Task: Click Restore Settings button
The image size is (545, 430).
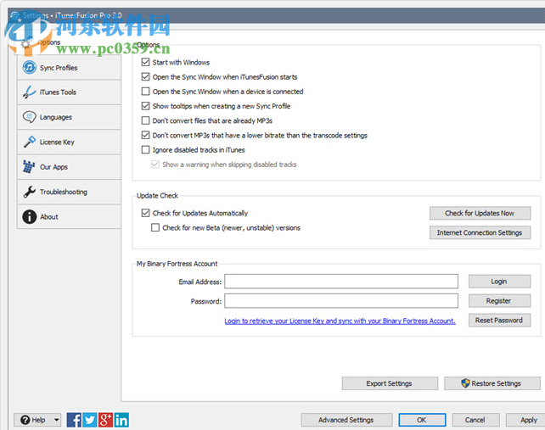Action: click(x=492, y=383)
